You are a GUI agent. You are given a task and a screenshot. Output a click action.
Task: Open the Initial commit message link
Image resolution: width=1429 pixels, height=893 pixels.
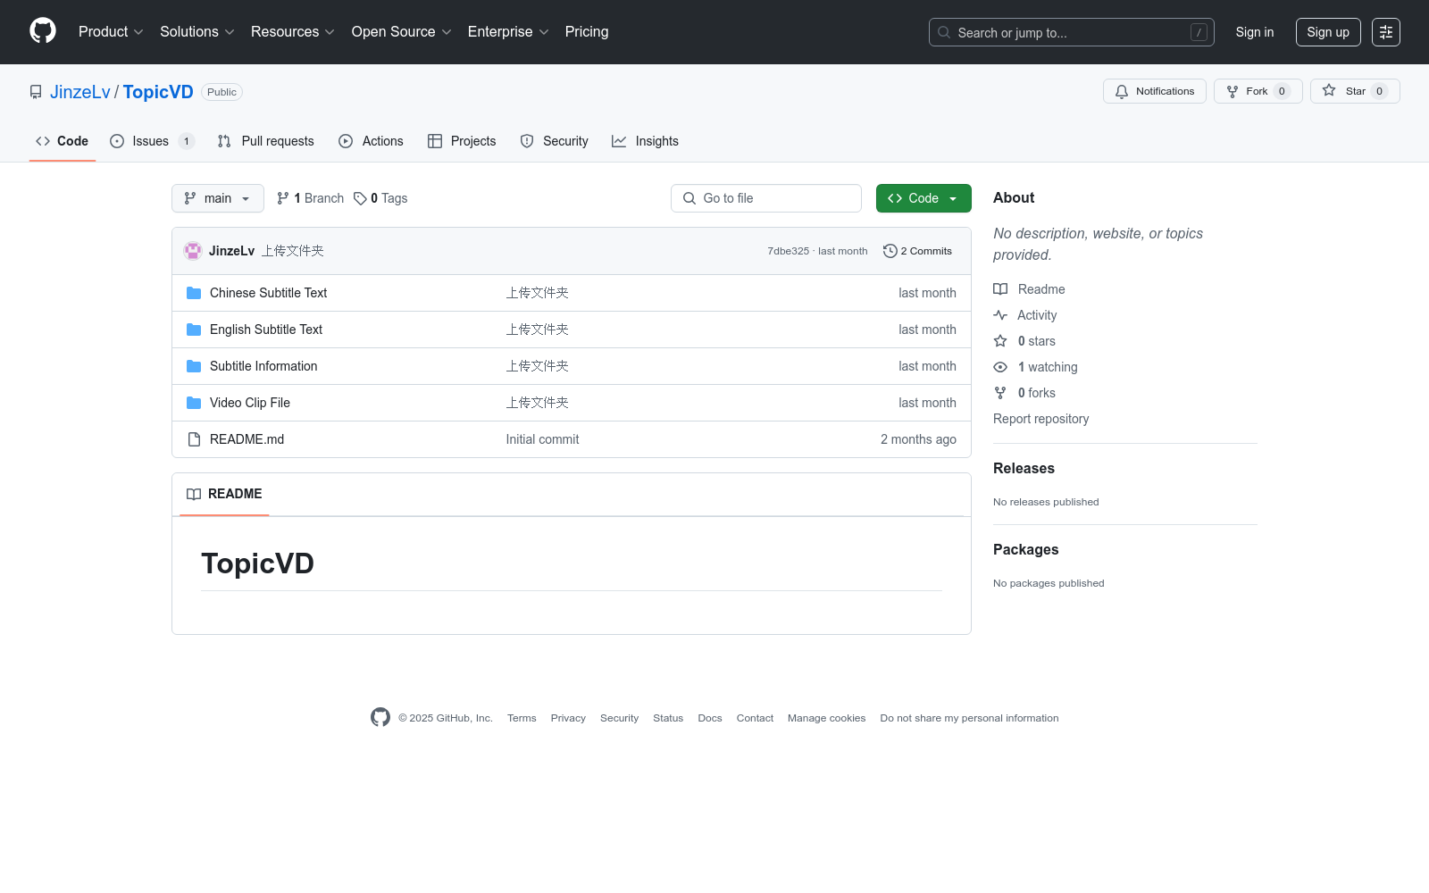pos(542,439)
